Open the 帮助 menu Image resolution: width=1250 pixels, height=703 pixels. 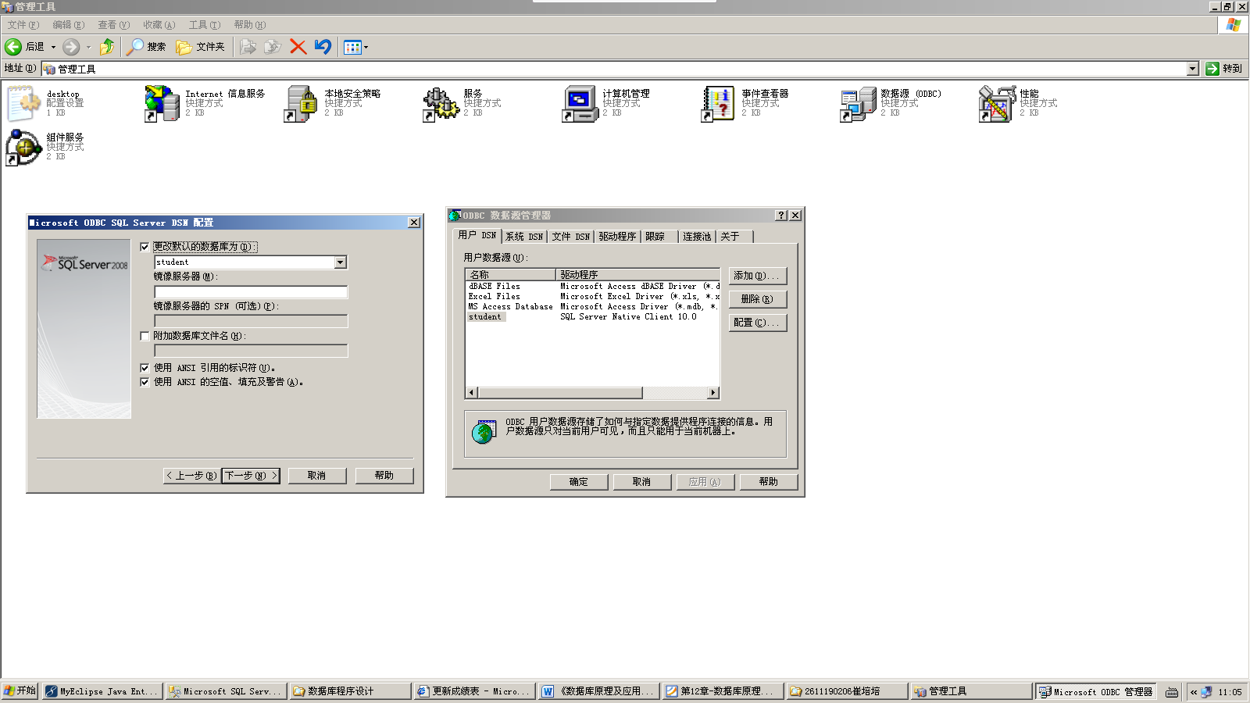coord(250,25)
